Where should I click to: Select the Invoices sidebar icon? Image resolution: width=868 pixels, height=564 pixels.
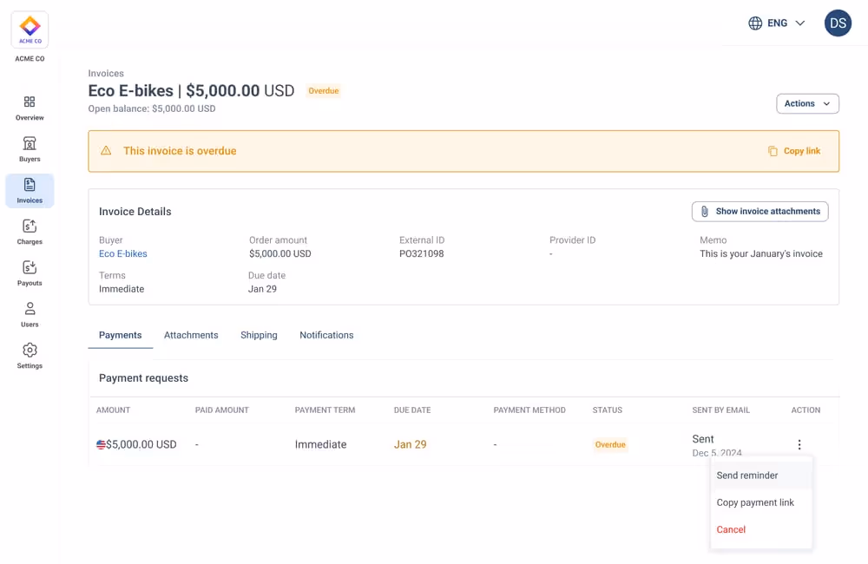[30, 190]
